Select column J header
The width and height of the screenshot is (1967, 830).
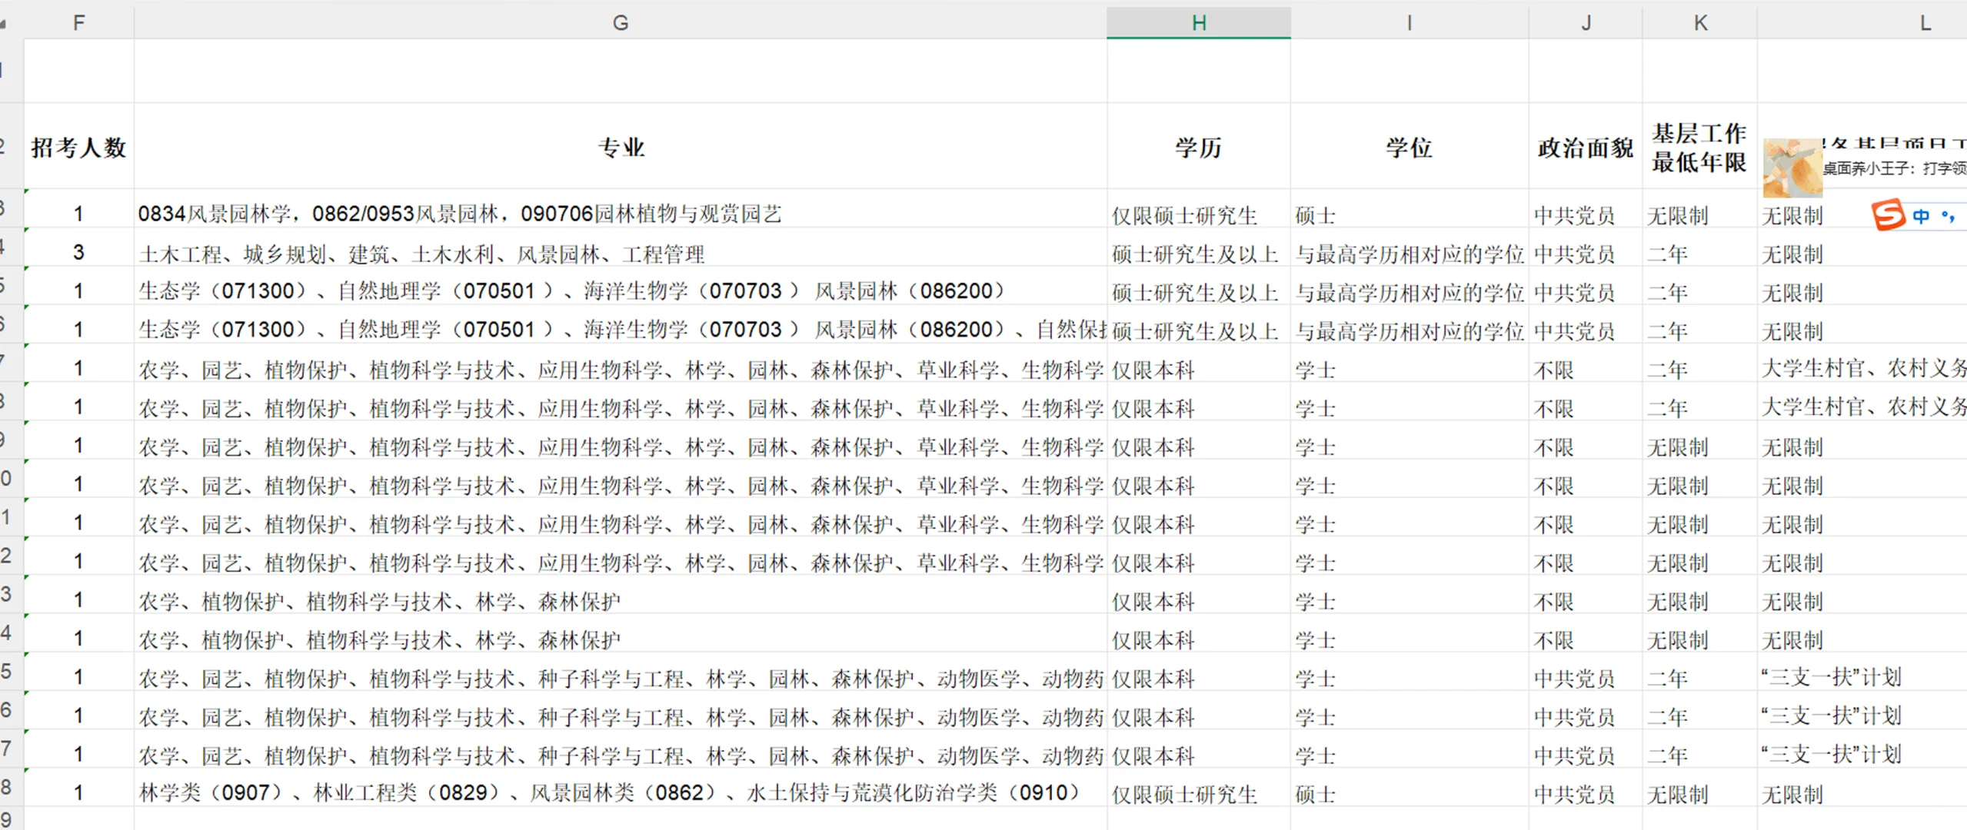tap(1585, 23)
